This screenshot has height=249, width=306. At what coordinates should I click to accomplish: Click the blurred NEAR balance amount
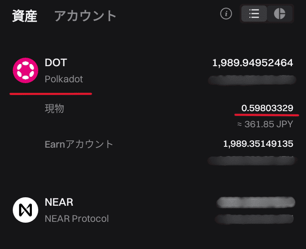(x=255, y=202)
